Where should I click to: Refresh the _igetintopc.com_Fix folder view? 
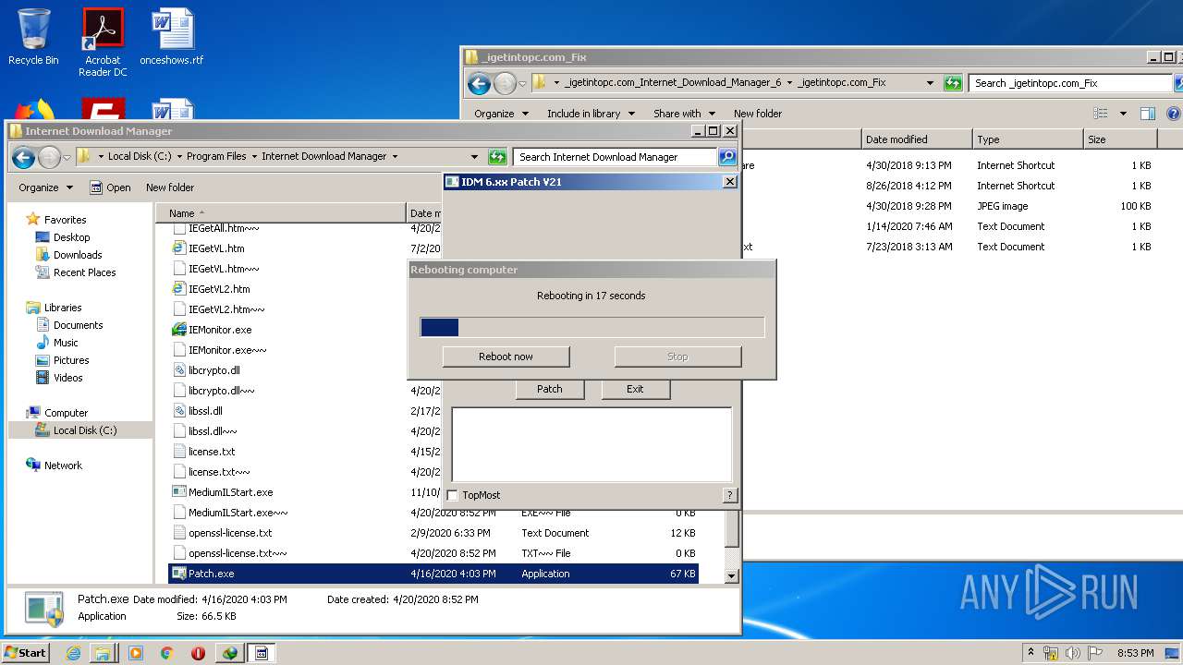pos(953,83)
